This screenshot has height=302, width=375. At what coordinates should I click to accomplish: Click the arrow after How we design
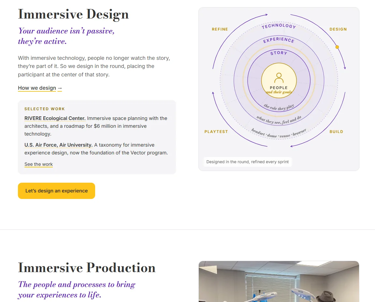tap(60, 88)
